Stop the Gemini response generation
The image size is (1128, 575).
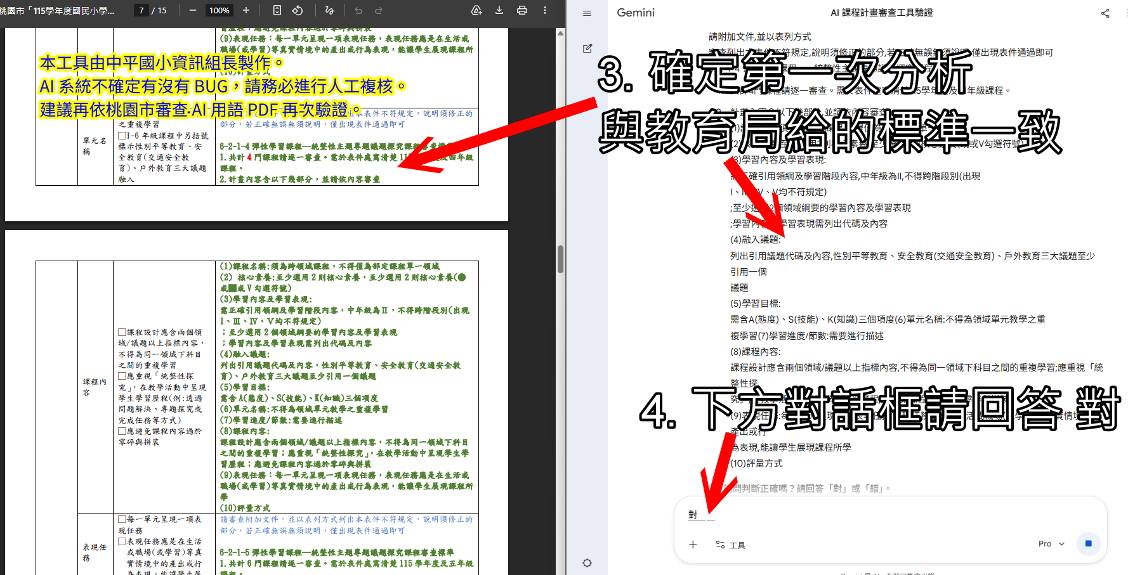click(1089, 543)
